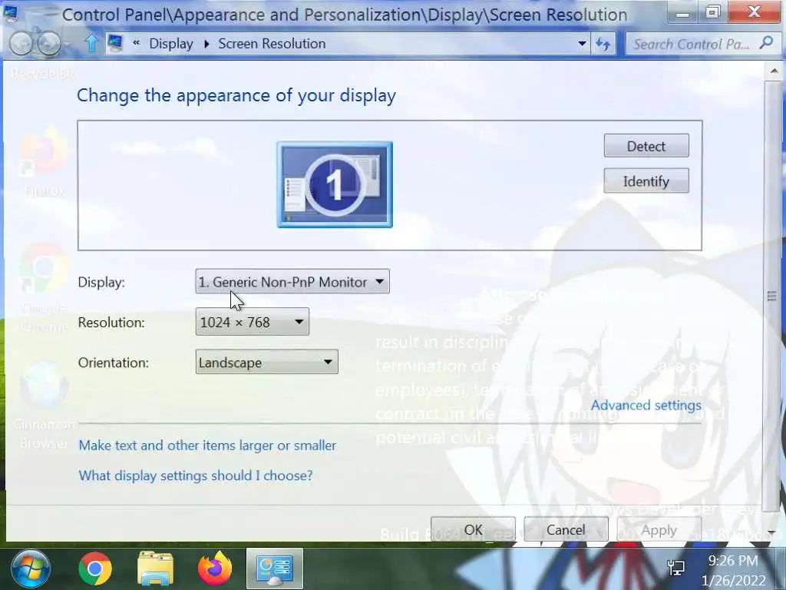This screenshot has height=590, width=786.
Task: Click the Identify button
Action: pos(646,181)
